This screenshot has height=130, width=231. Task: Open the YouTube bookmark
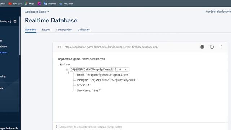[x=15, y=4]
